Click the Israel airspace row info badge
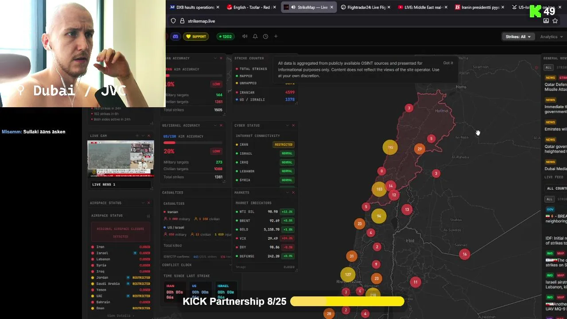567x319 pixels. click(x=135, y=253)
